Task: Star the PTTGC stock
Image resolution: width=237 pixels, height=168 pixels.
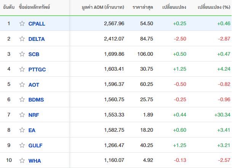Action: (x=22, y=69)
